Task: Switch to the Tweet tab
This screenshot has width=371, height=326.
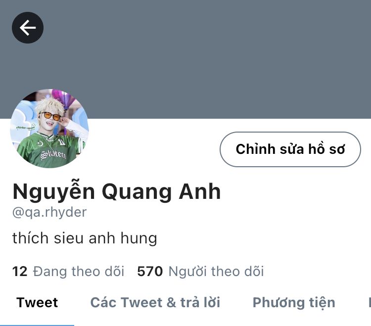Action: (x=37, y=303)
